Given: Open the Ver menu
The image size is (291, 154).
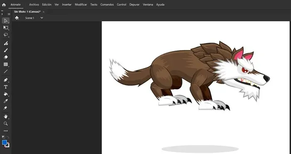Looking at the screenshot, I should click(x=57, y=5).
